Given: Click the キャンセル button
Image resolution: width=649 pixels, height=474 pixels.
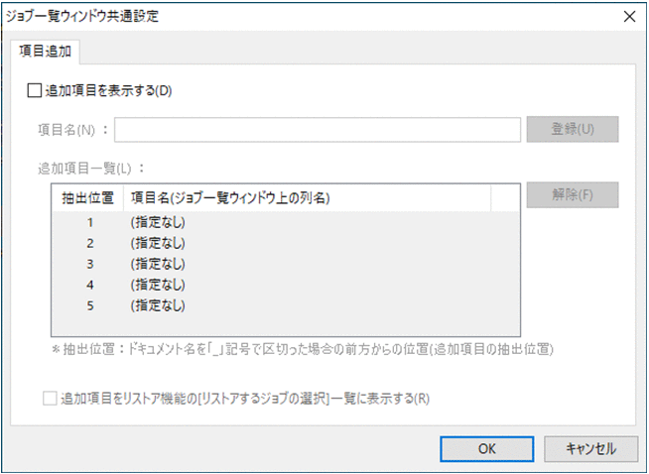Looking at the screenshot, I should (x=591, y=448).
